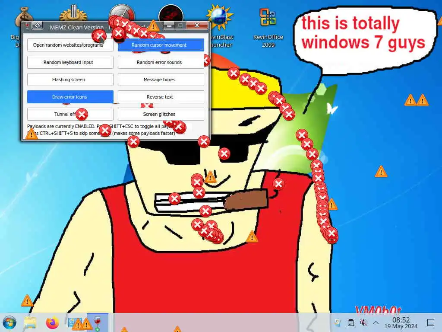Launch Firefox from the taskbar

52,322
